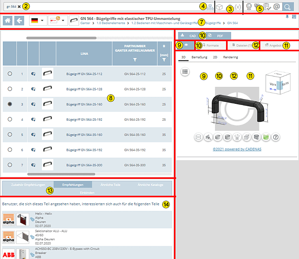Open the layout grid icon
Image resolution: width=299 pixels, height=259 pixels.
pyautogui.click(x=294, y=17)
